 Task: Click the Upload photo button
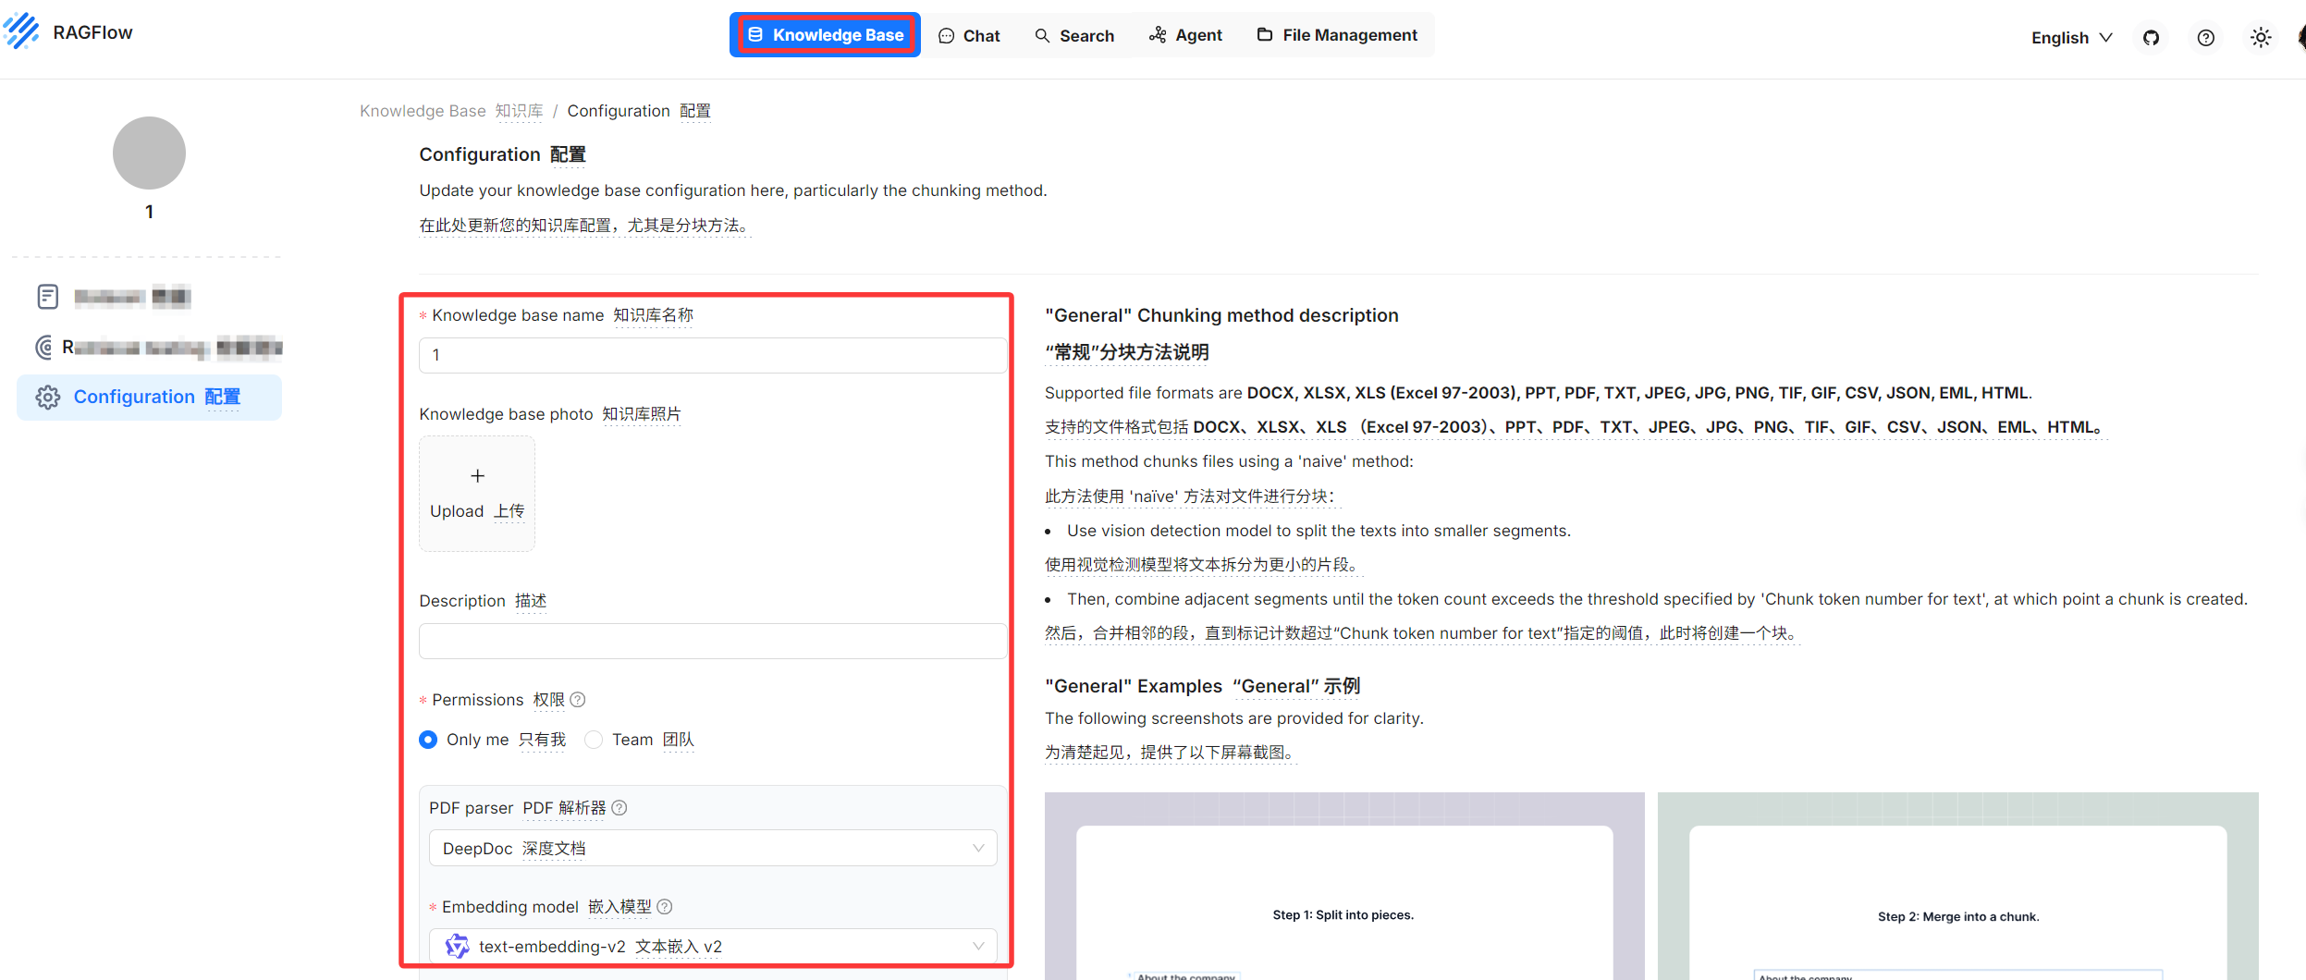point(477,494)
